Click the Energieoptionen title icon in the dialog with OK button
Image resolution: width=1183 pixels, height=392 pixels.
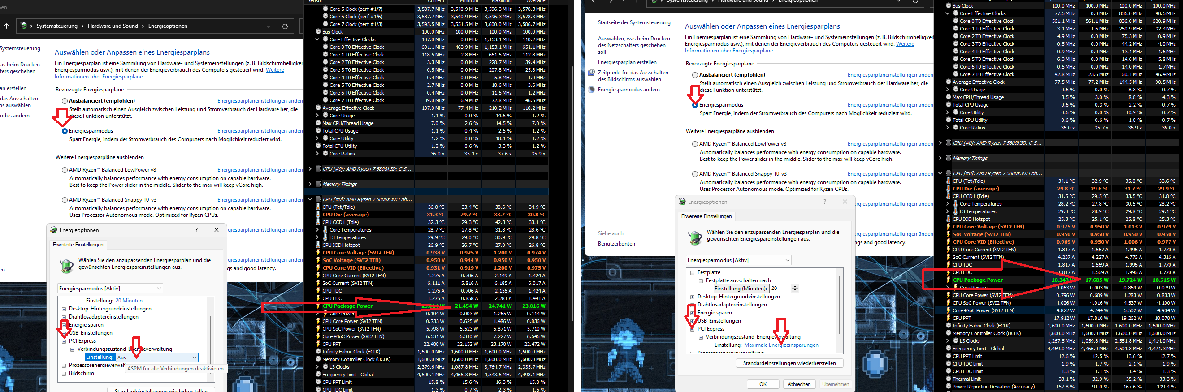tap(682, 202)
